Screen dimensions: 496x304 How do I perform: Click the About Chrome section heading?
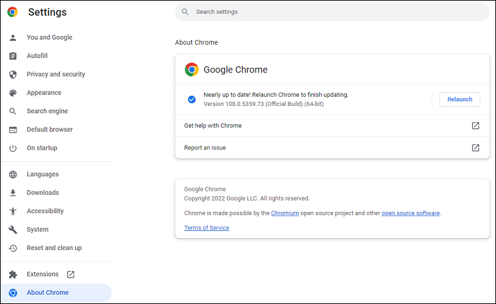point(197,42)
